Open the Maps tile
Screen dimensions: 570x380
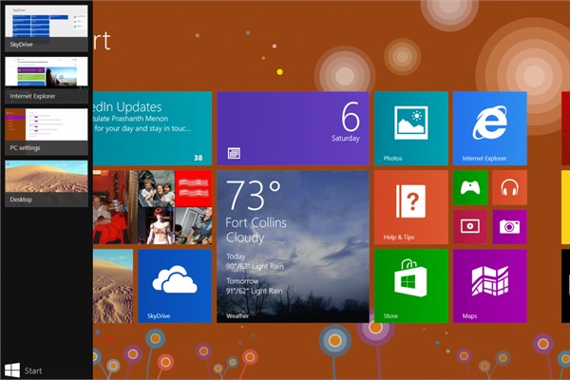pos(490,286)
